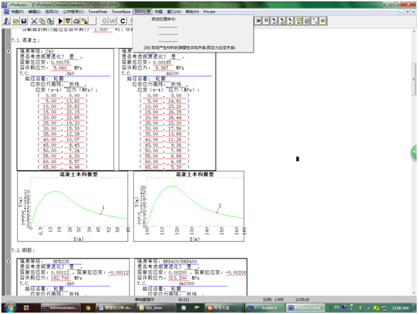Edit HRB400 allowable stress 313.200
The height and width of the screenshot is (314, 418).
point(177,278)
